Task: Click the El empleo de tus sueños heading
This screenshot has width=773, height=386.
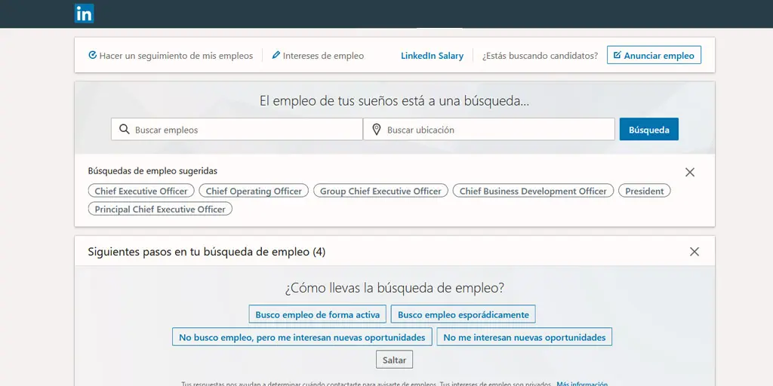Action: 394,101
